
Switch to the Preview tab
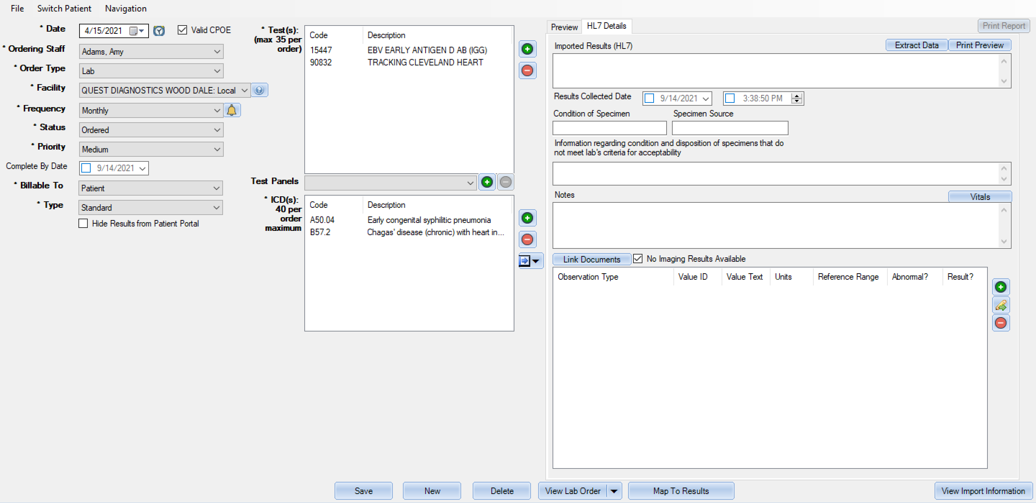(563, 27)
